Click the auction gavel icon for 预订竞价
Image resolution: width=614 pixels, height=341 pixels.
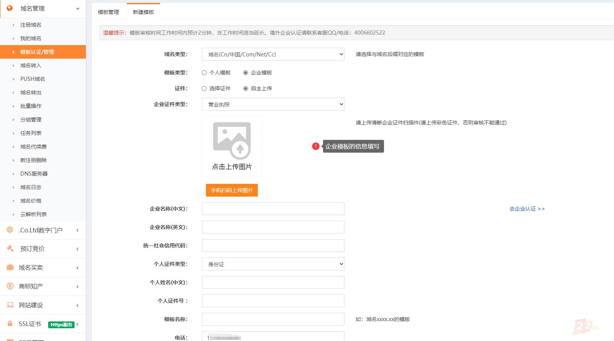[10, 249]
